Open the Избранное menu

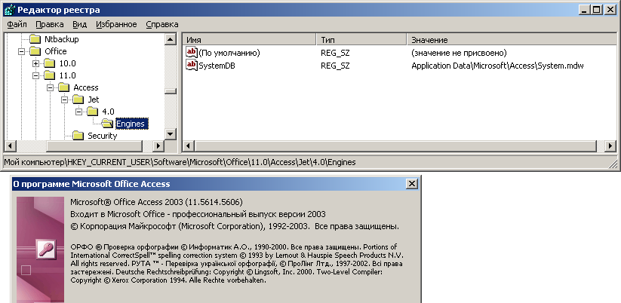click(116, 25)
